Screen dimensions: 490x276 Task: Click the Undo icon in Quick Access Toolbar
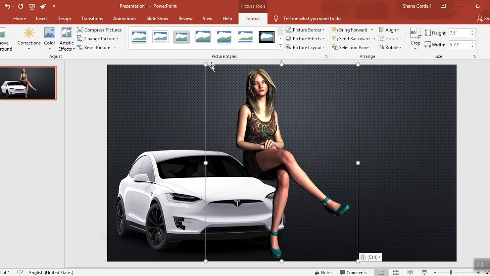tap(7, 6)
